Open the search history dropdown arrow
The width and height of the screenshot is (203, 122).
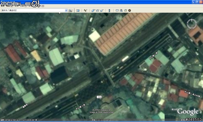(x=66, y=10)
